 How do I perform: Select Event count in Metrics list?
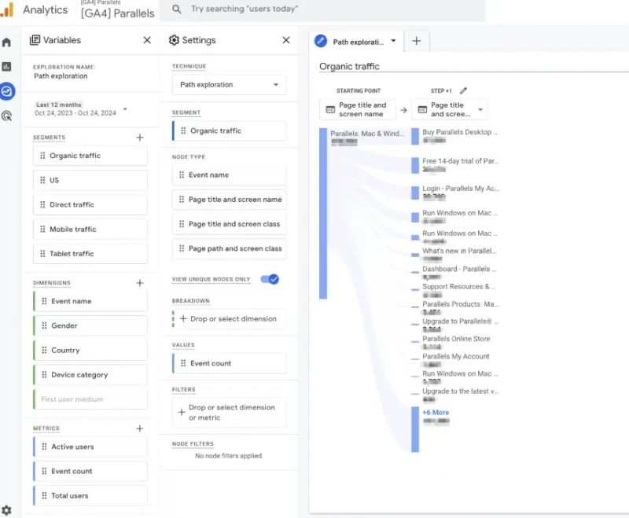pos(90,471)
